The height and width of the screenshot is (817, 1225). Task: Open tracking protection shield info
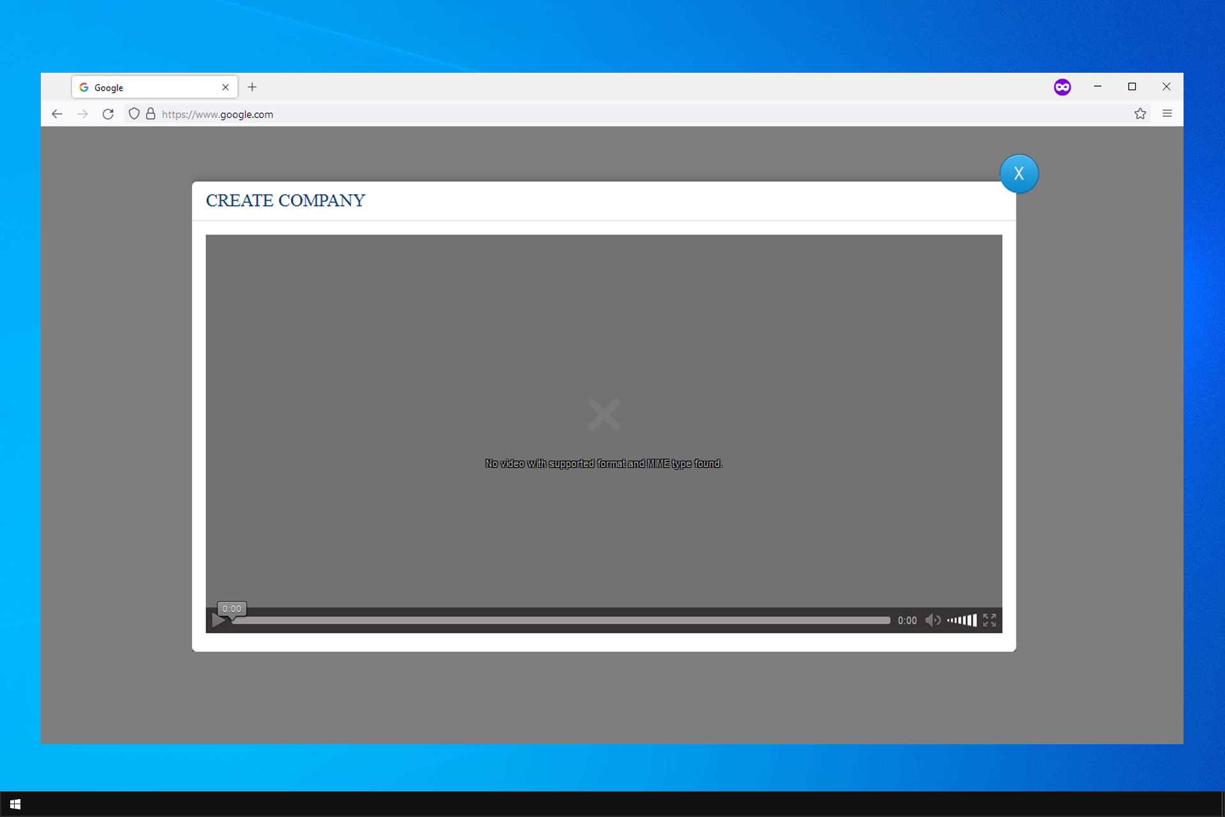coord(134,114)
